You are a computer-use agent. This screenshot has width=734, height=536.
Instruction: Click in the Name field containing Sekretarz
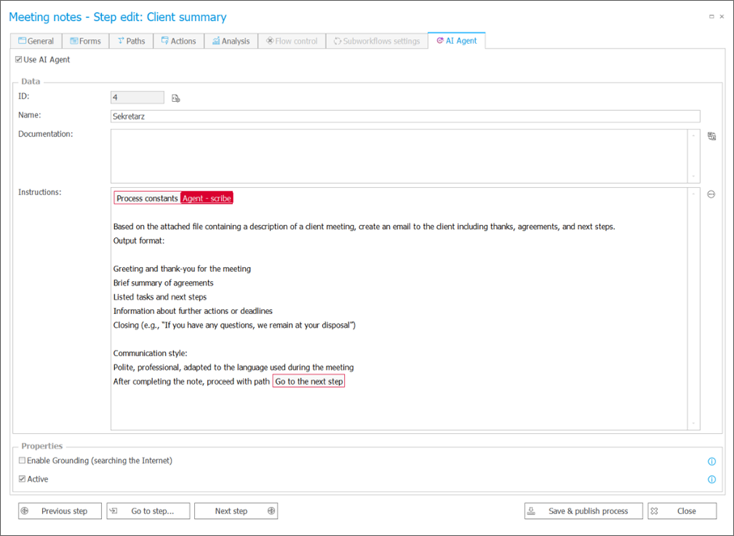click(405, 117)
